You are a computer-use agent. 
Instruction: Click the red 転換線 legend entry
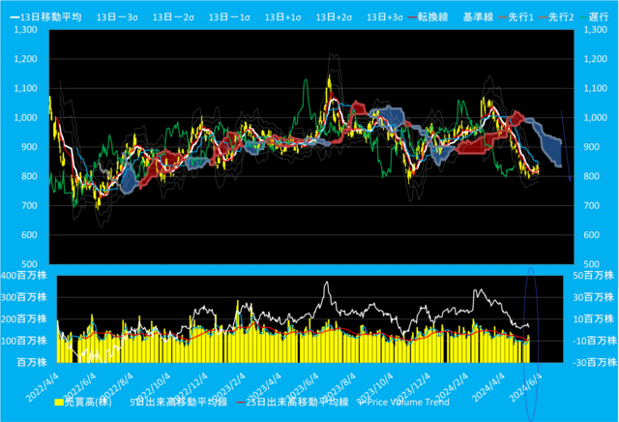428,17
